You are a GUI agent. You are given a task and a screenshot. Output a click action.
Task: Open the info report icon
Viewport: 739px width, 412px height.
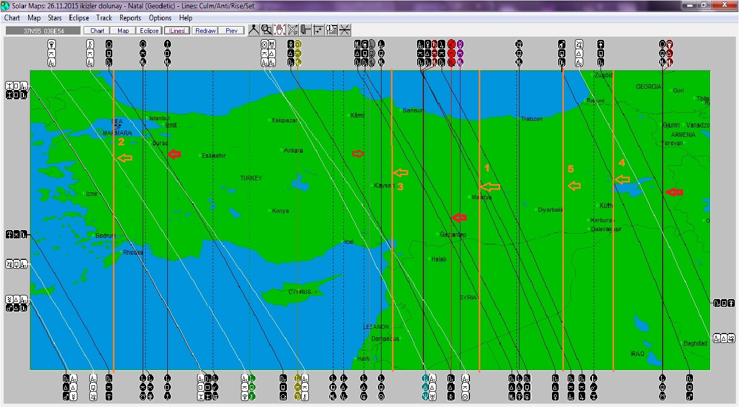coord(332,30)
